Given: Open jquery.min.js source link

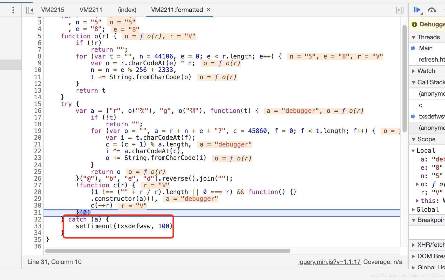Looking at the screenshot, I should [x=329, y=262].
